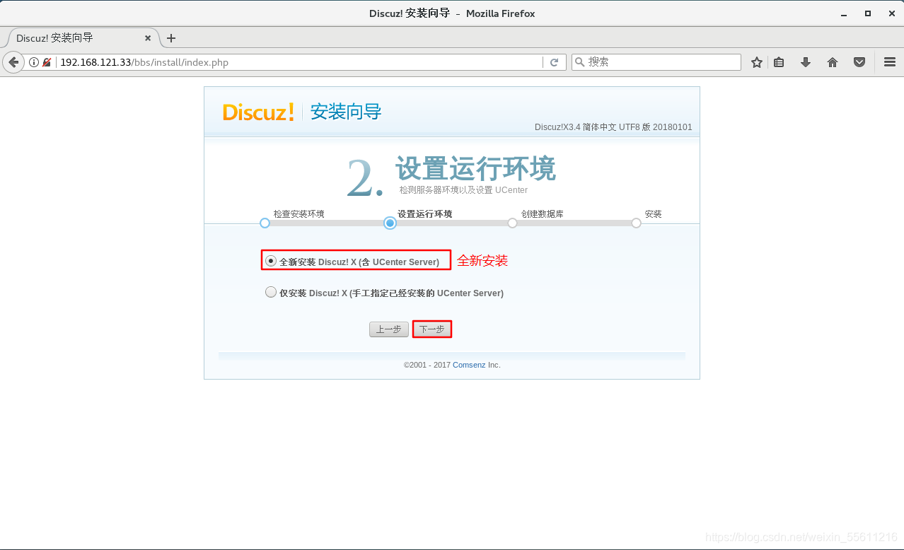Click the 创建数据库 step marker
Viewport: 904px width, 550px height.
(512, 223)
